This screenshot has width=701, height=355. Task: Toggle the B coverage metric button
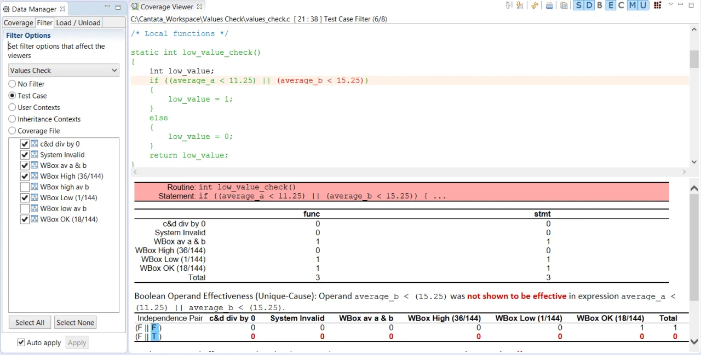tap(600, 5)
